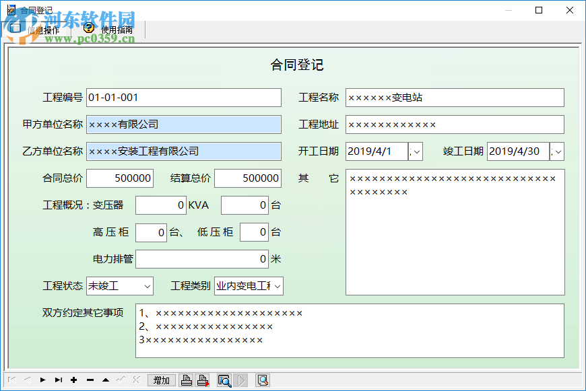
Task: Jump to last record using navigator icon
Action: pyautogui.click(x=59, y=380)
